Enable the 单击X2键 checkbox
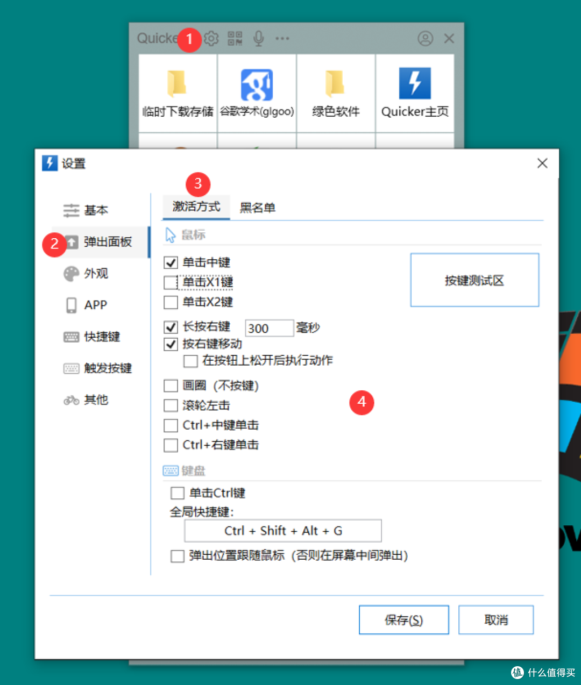This screenshot has height=685, width=581. 171,302
